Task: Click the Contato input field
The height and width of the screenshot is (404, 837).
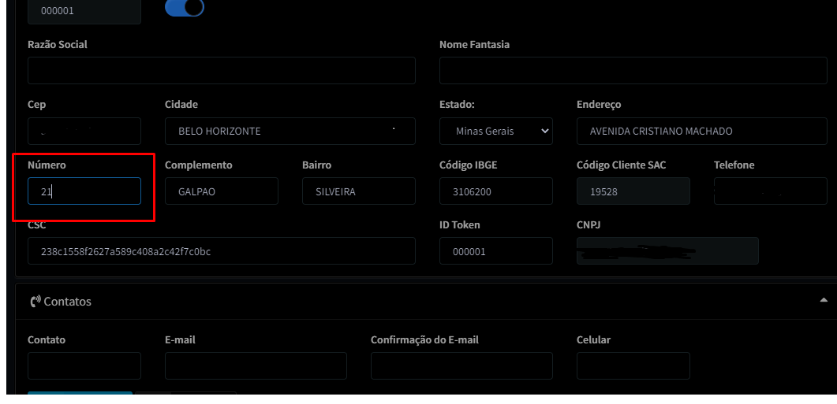Action: point(84,365)
